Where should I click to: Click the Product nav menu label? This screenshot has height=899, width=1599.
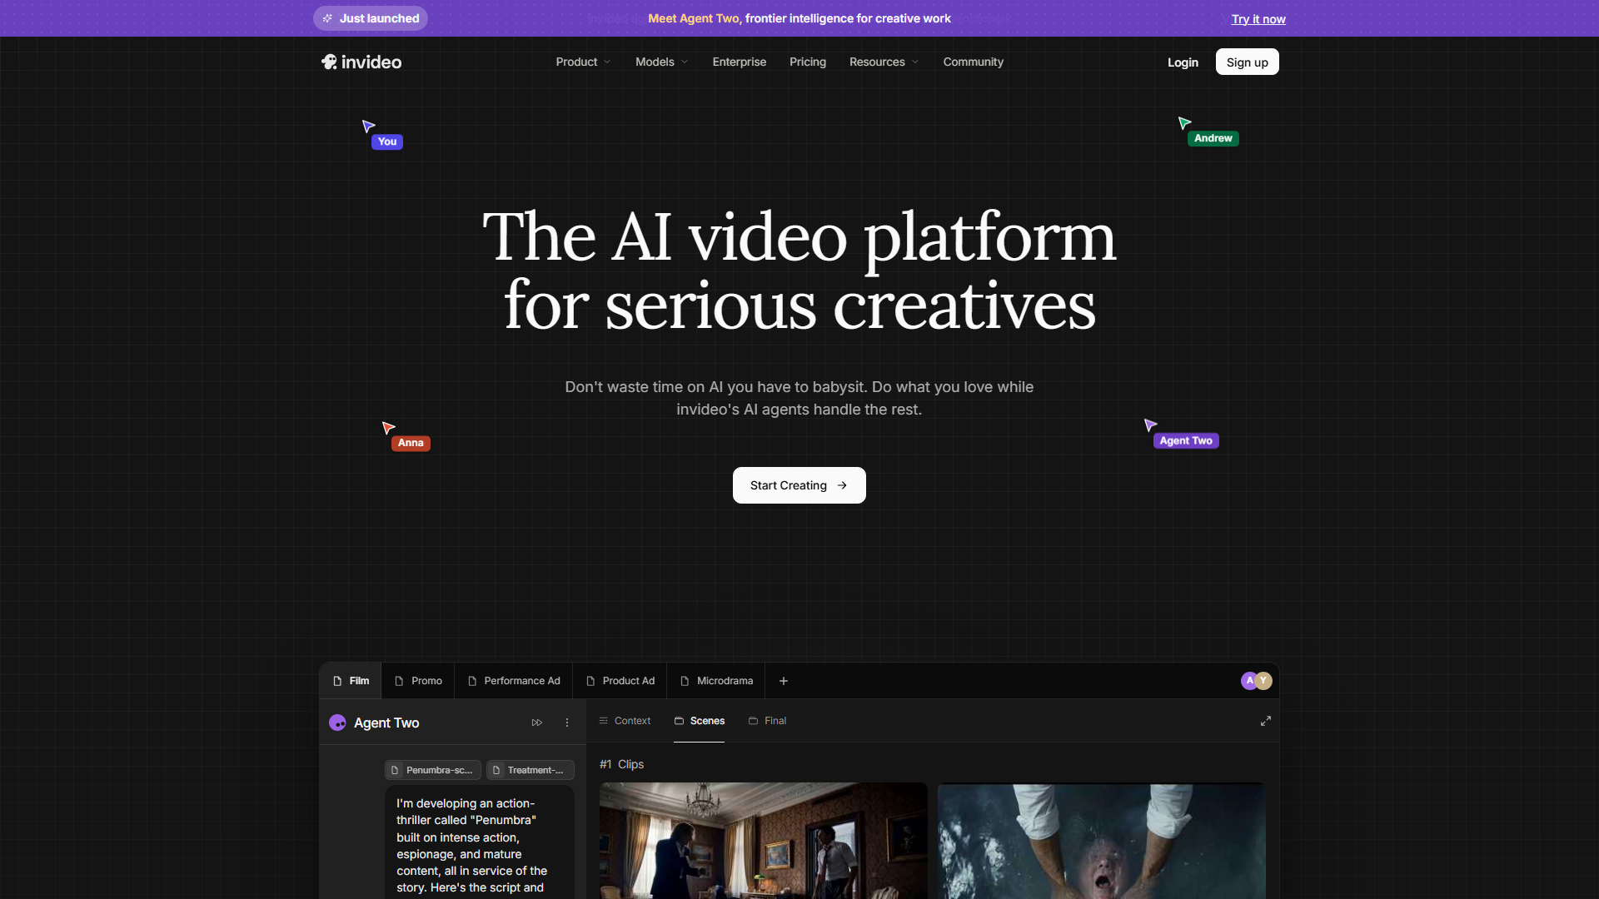(576, 62)
